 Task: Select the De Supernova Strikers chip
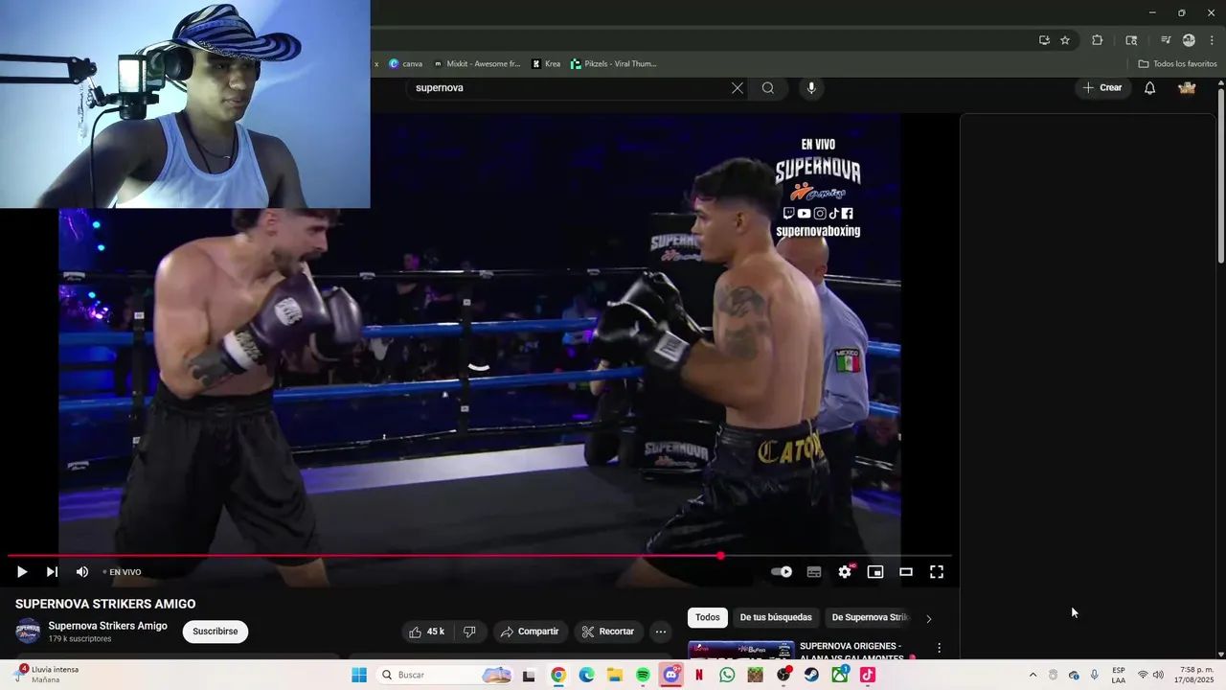pyautogui.click(x=870, y=618)
